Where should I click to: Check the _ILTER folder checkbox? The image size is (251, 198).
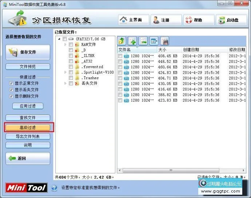click(71, 55)
